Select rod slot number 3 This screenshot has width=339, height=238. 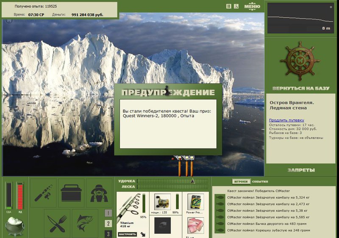[108, 234]
